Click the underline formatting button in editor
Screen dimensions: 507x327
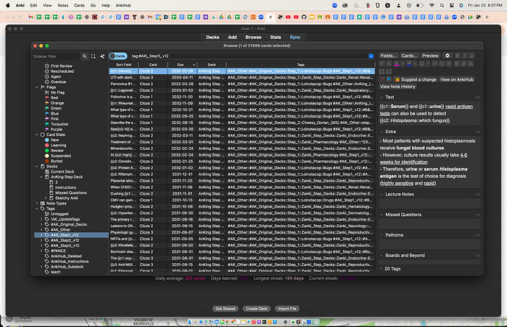(472, 56)
